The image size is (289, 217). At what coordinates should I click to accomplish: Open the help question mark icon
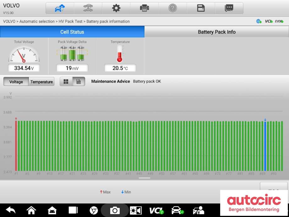coord(173,8)
